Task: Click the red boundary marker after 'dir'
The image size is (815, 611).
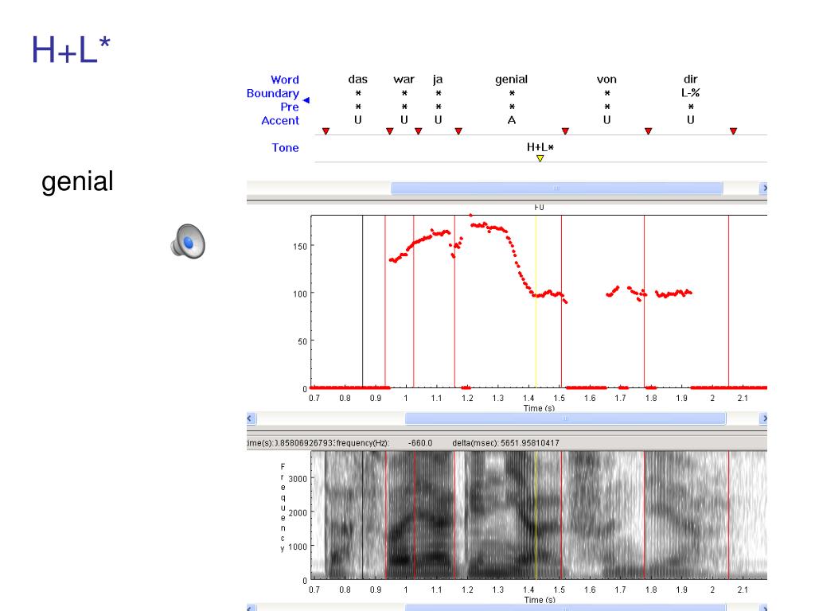Action: point(733,131)
